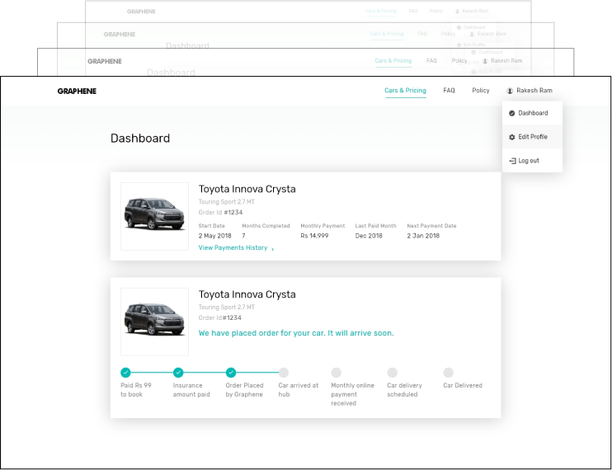The width and height of the screenshot is (612, 470).
Task: Click Cars & Pricing in rearmost window
Action: tap(381, 11)
